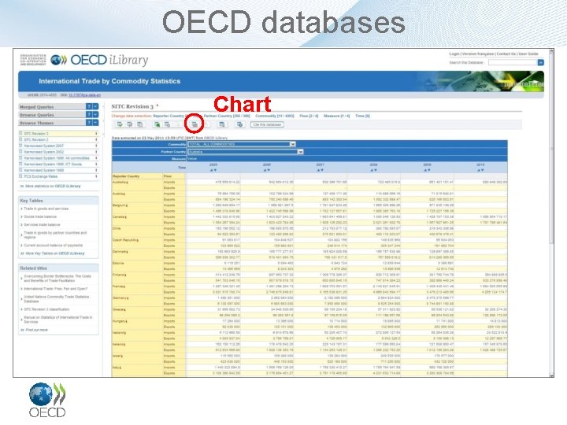Open SITC Revision 3 classification related title

46,309
